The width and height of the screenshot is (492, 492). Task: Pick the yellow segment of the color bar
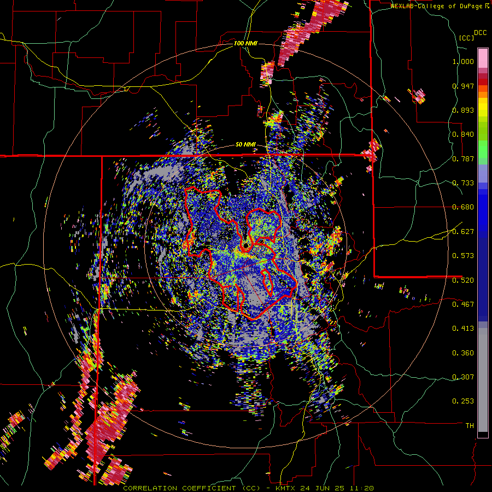click(x=483, y=107)
